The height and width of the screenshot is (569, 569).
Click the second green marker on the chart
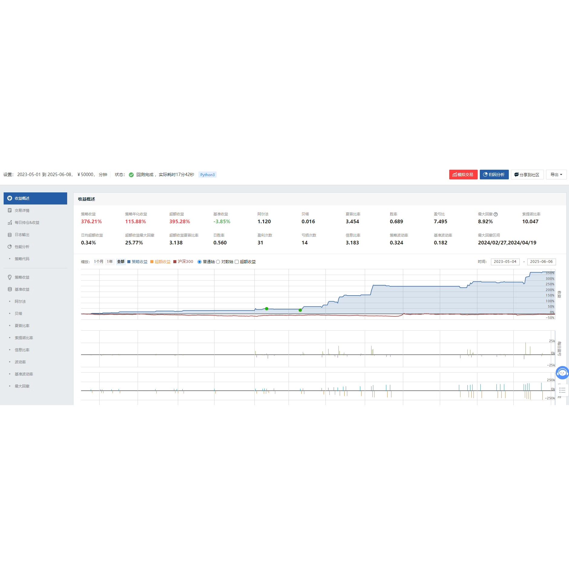click(x=300, y=310)
